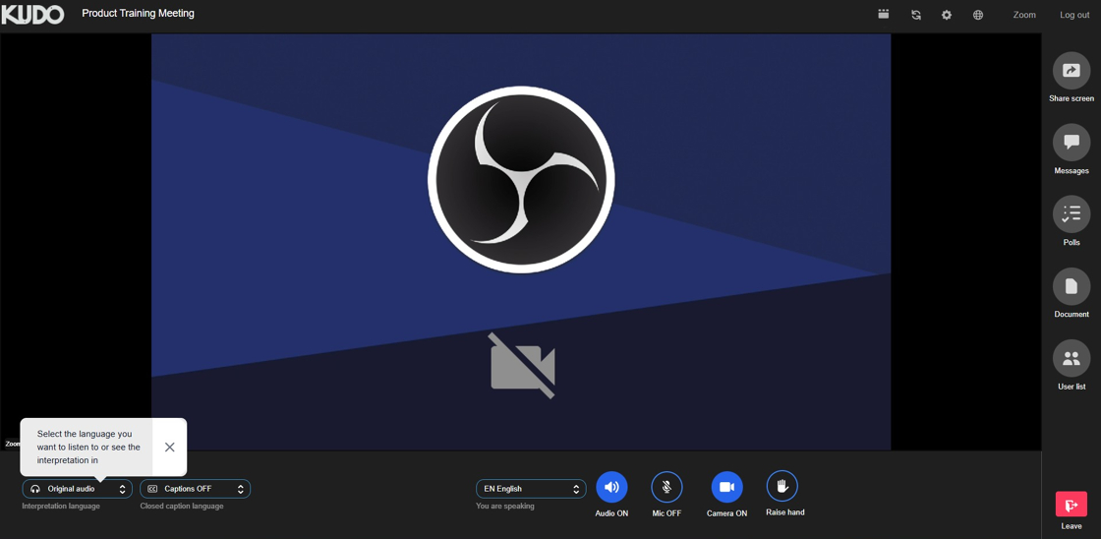Open the Captions OFF dropdown
Viewport: 1101px width, 539px height.
[x=196, y=489]
